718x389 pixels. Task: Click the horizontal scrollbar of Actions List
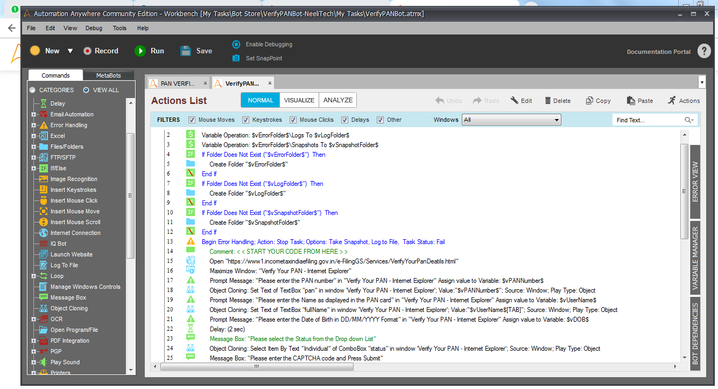click(x=257, y=367)
